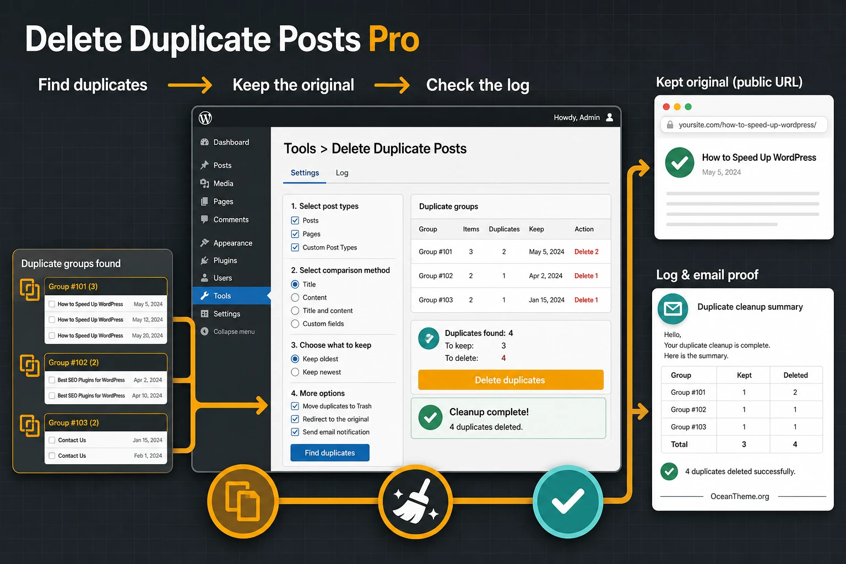The width and height of the screenshot is (846, 564).
Task: Check the May 12, 2024 post checkbox
Action: pyautogui.click(x=52, y=319)
